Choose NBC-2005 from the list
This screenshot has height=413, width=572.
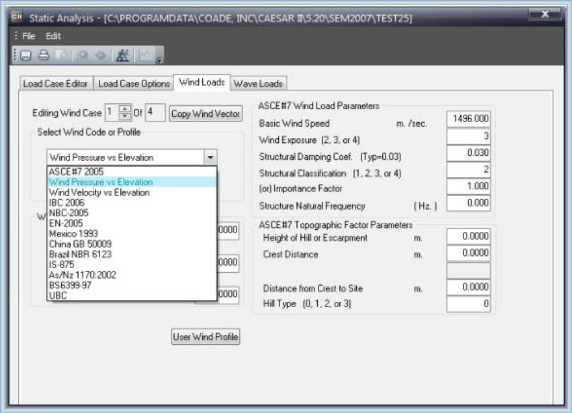[132, 213]
